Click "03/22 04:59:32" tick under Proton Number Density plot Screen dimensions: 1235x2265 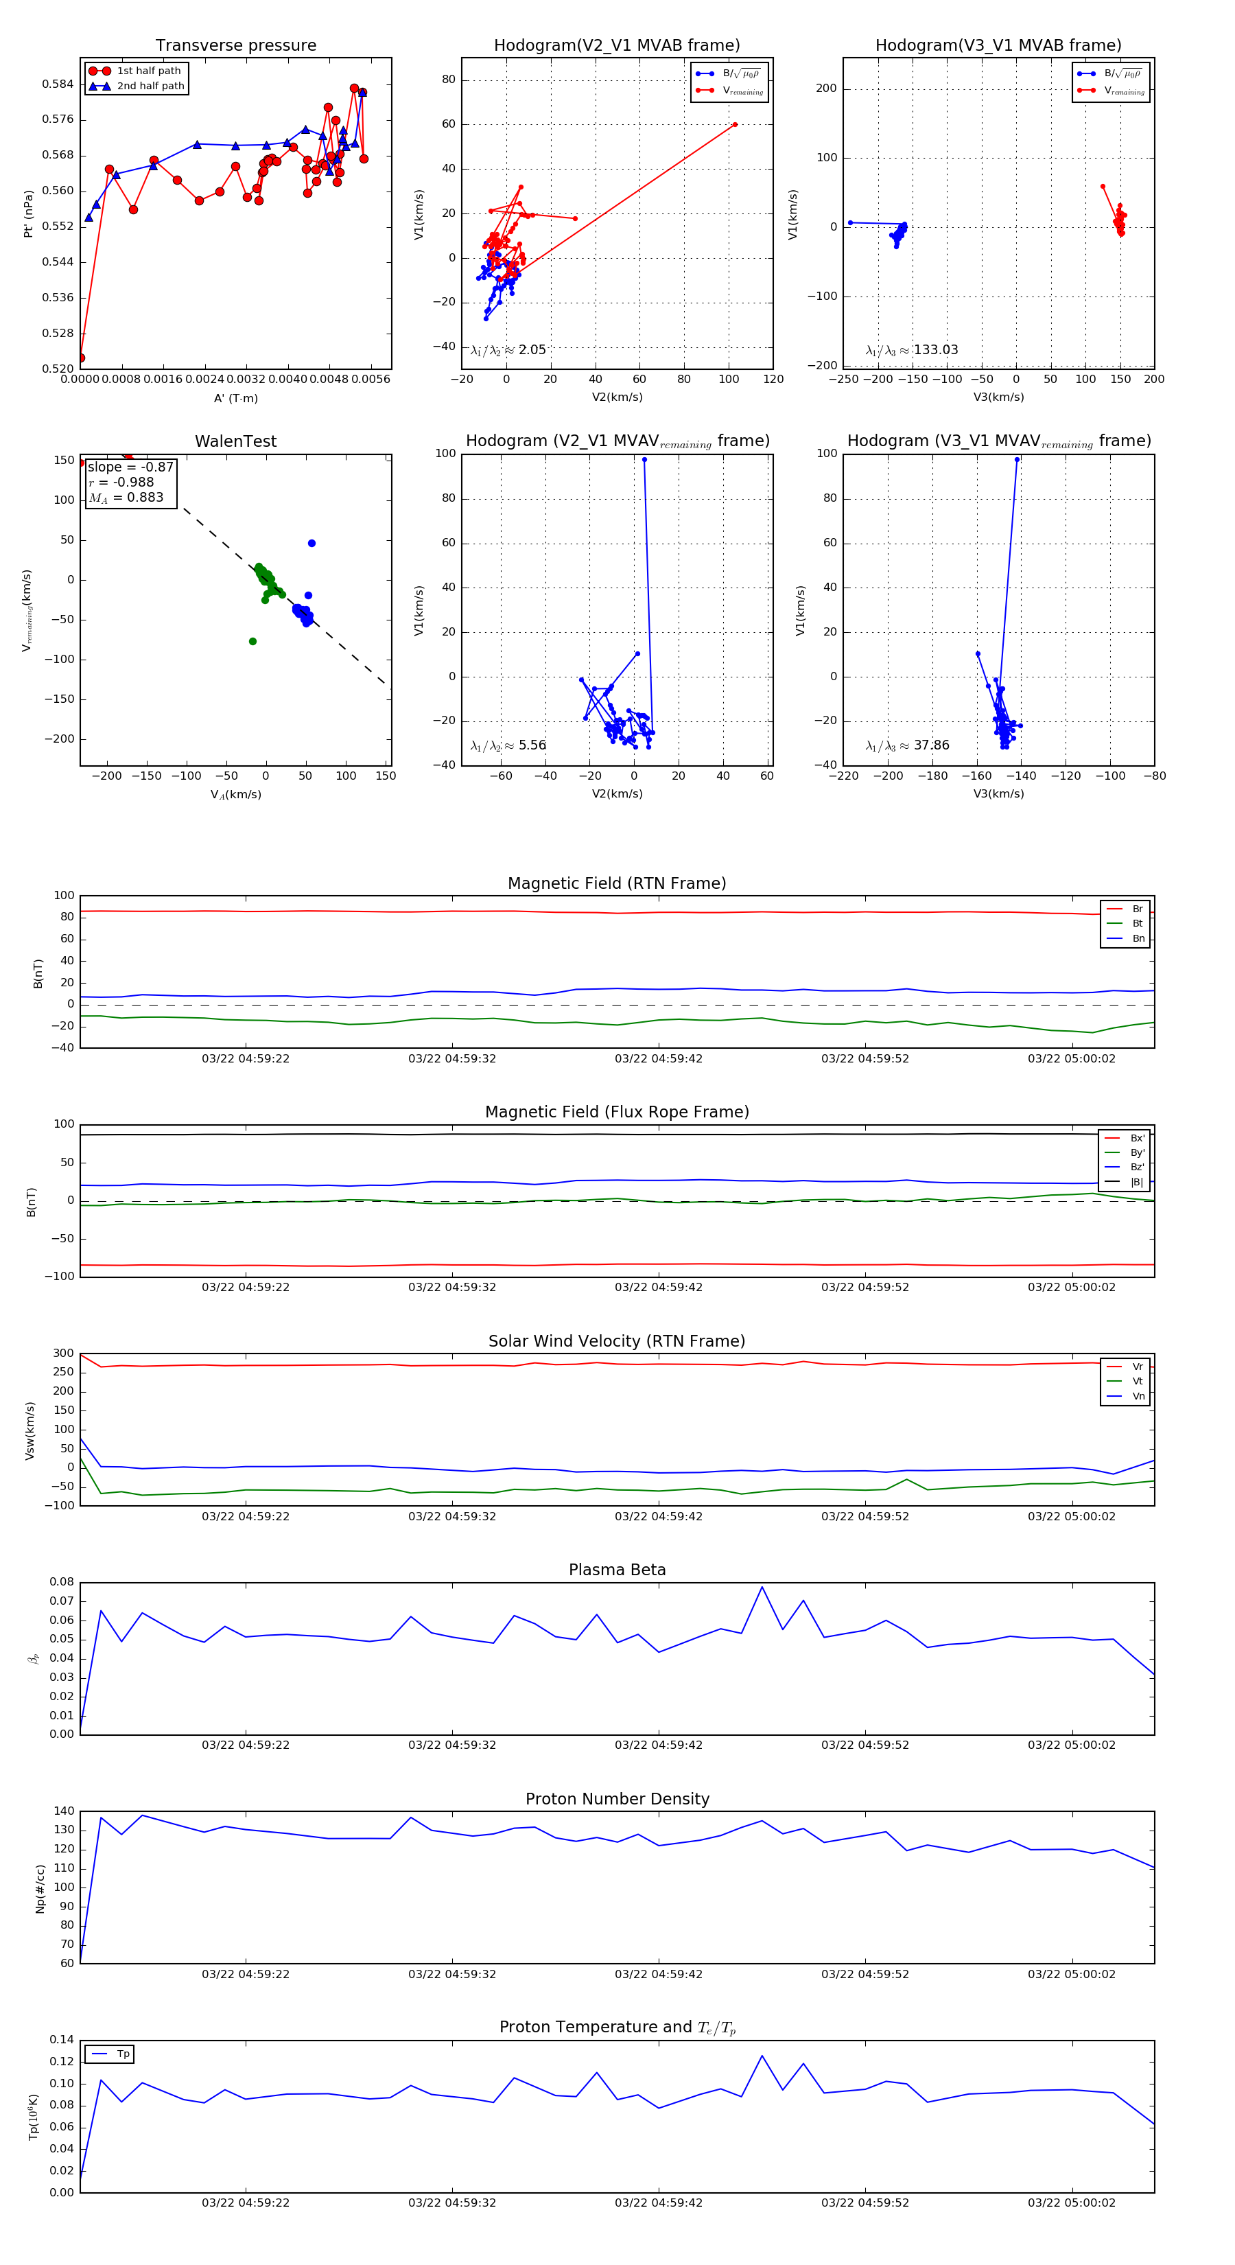pyautogui.click(x=452, y=1974)
